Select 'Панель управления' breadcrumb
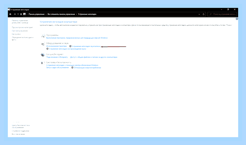The height and width of the screenshot is (145, 246). 37,14
